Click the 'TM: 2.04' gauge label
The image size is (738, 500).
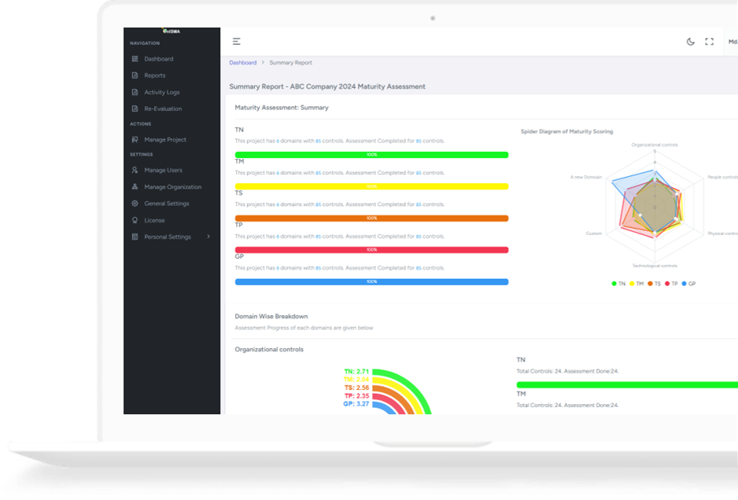(x=356, y=380)
